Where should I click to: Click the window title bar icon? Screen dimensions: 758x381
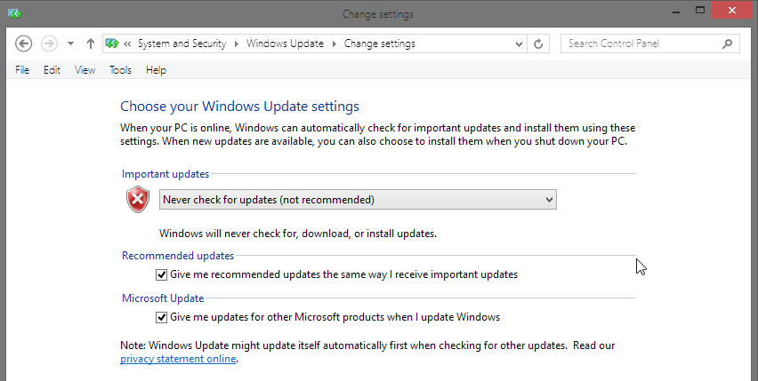point(12,13)
